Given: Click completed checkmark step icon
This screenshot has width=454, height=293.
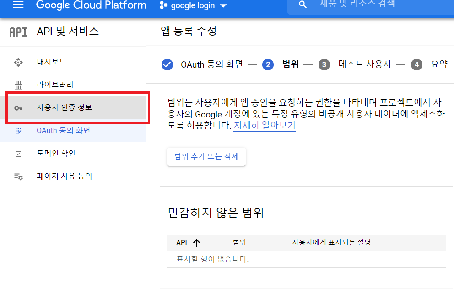Looking at the screenshot, I should [x=168, y=64].
